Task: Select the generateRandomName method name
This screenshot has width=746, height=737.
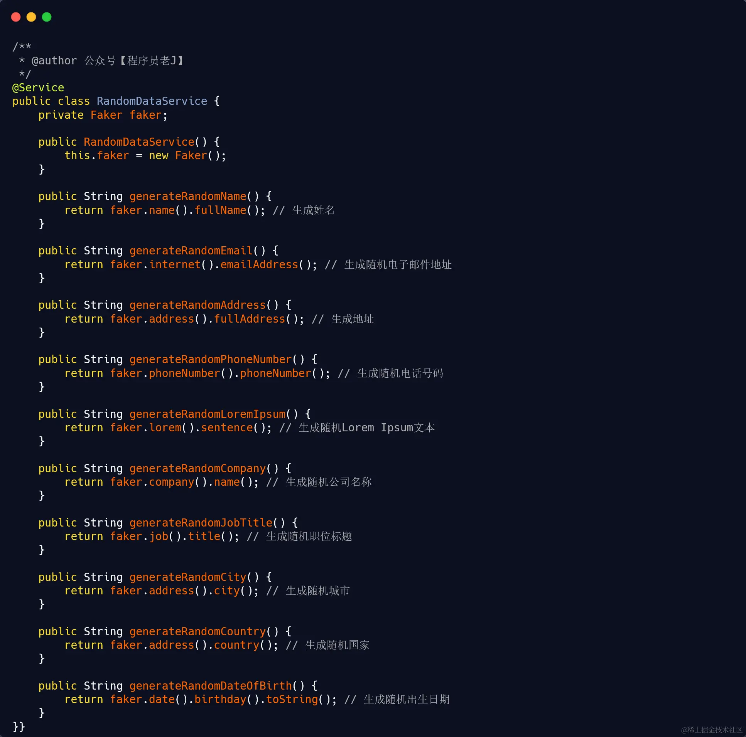Action: (x=188, y=197)
